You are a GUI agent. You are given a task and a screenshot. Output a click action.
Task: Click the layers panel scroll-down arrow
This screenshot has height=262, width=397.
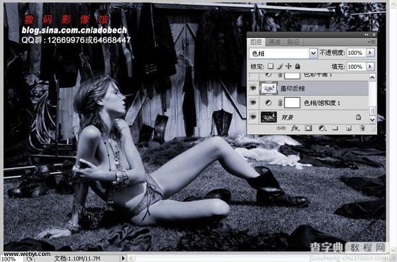(x=372, y=119)
